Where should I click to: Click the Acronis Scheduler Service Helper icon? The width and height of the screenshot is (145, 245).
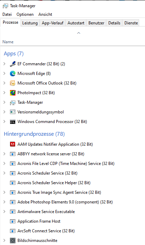point(13,183)
